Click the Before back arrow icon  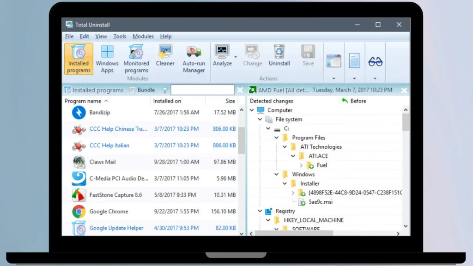click(x=345, y=101)
